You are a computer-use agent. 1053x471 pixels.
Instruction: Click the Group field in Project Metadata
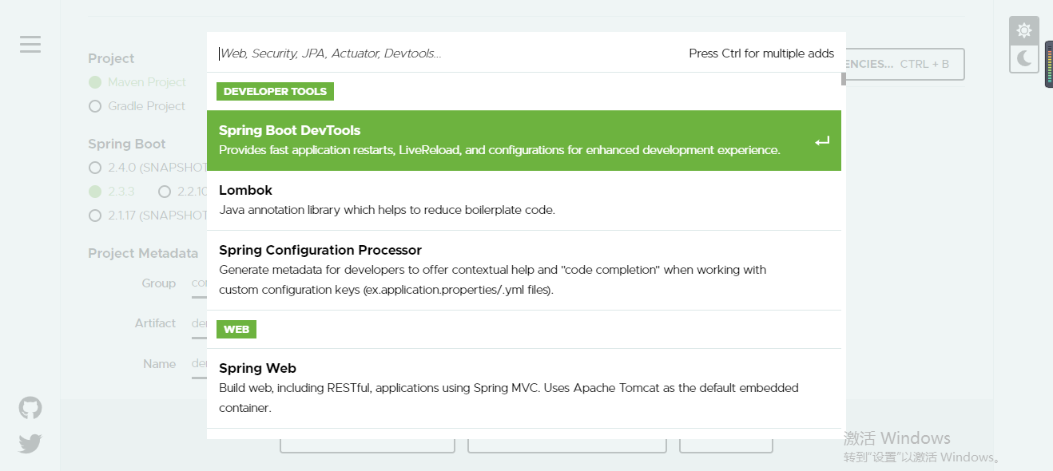[x=199, y=283]
